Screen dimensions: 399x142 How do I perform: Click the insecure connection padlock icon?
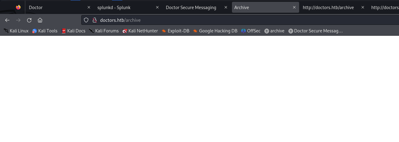coord(94,20)
